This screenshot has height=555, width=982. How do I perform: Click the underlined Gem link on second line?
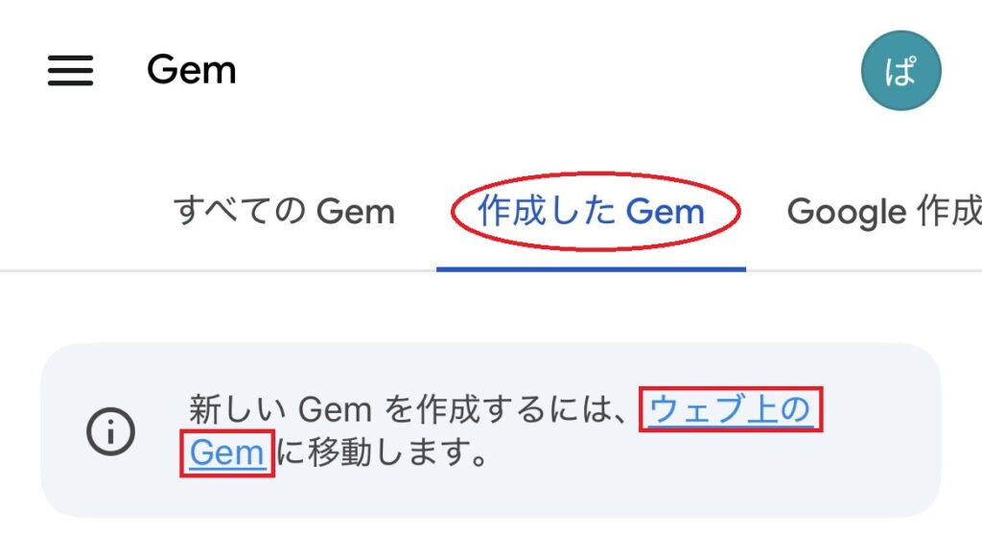click(226, 452)
